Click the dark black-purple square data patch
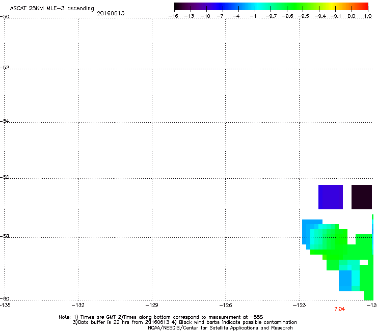Image resolution: width=377 pixels, height=331 pixels. tap(362, 197)
